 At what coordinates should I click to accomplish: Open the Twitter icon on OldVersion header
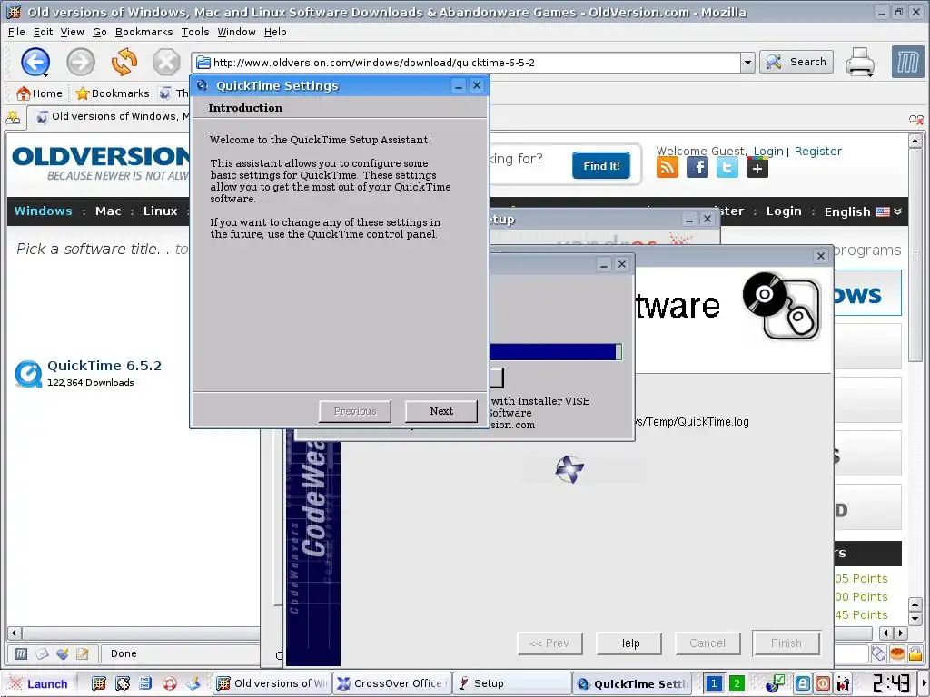(727, 168)
